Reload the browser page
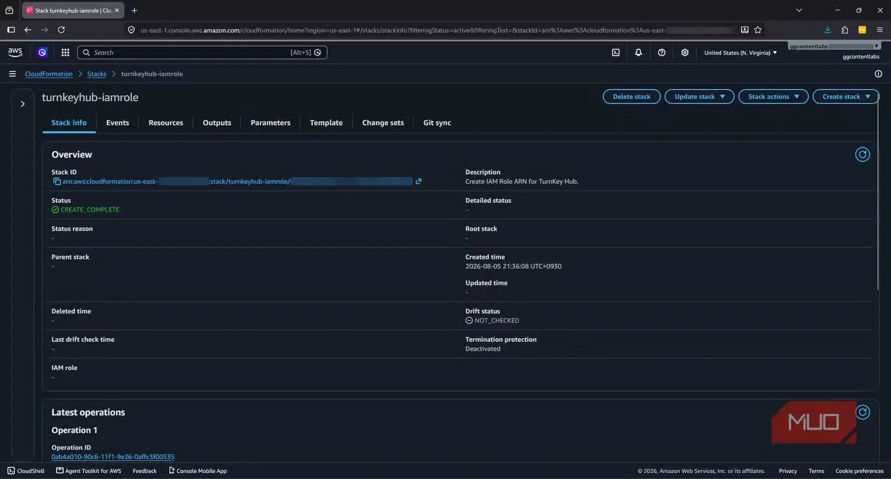The width and height of the screenshot is (891, 479). pyautogui.click(x=61, y=30)
